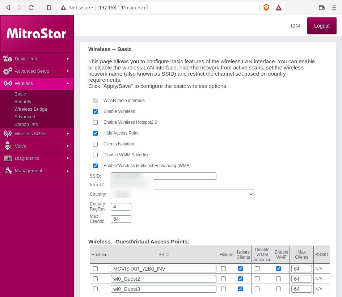Screen dimensions: 342x297
Task: Expand the Management menu arrow
Action: (x=68, y=171)
